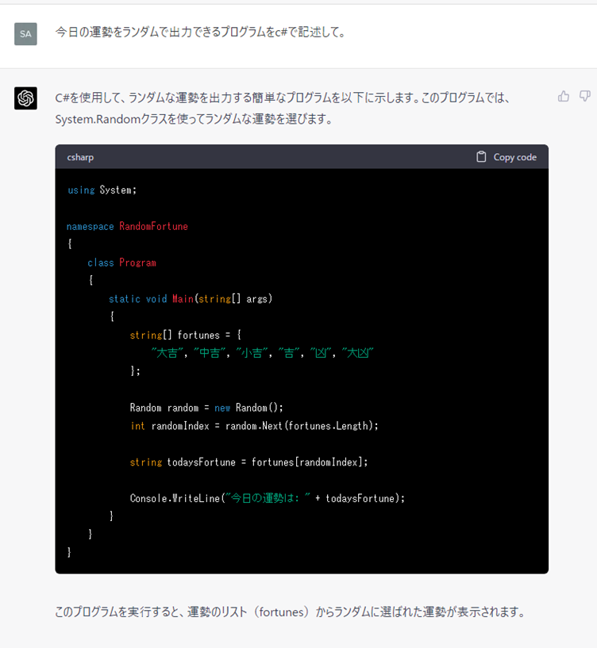Click the SA user avatar
This screenshot has width=597, height=648.
25,33
